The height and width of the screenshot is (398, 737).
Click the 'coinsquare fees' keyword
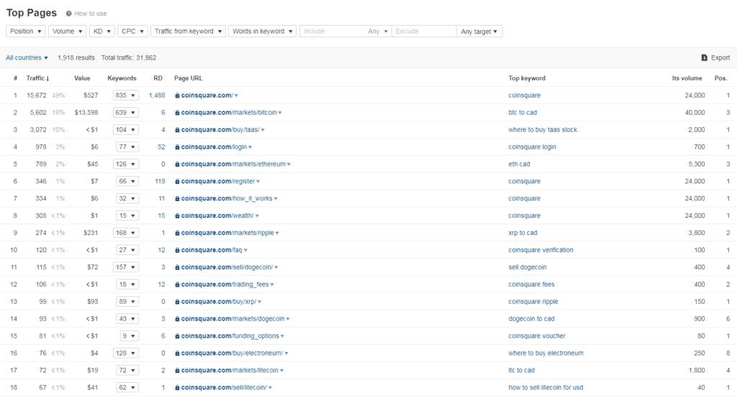pyautogui.click(x=531, y=284)
